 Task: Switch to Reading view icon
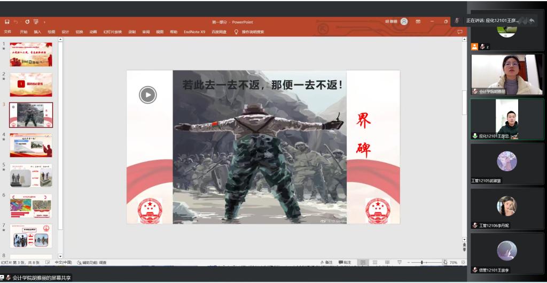(387, 263)
